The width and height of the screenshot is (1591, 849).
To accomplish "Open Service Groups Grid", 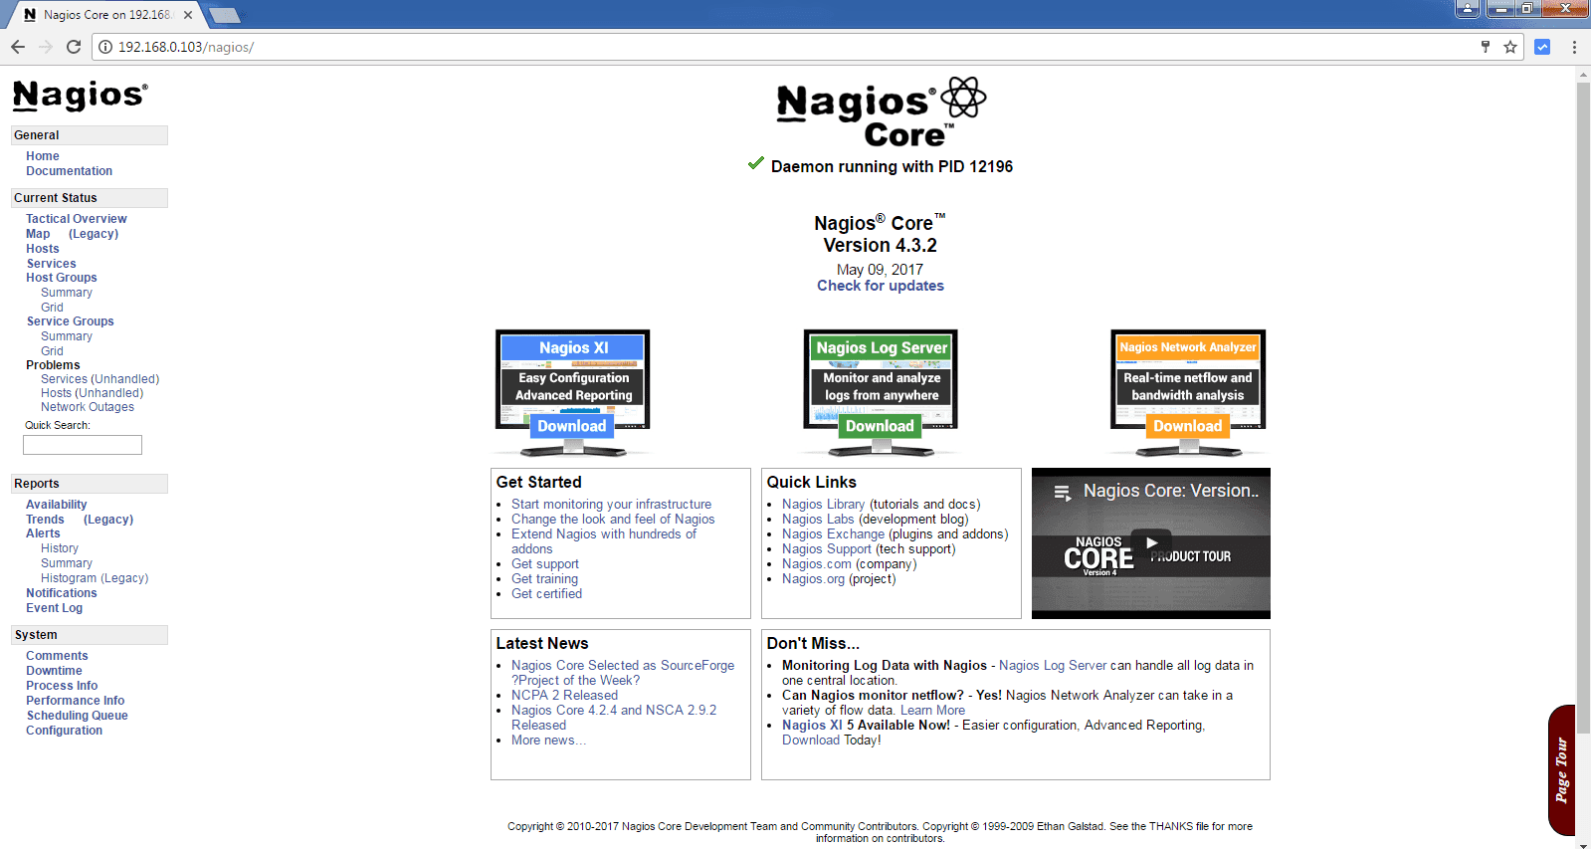I will coord(52,351).
